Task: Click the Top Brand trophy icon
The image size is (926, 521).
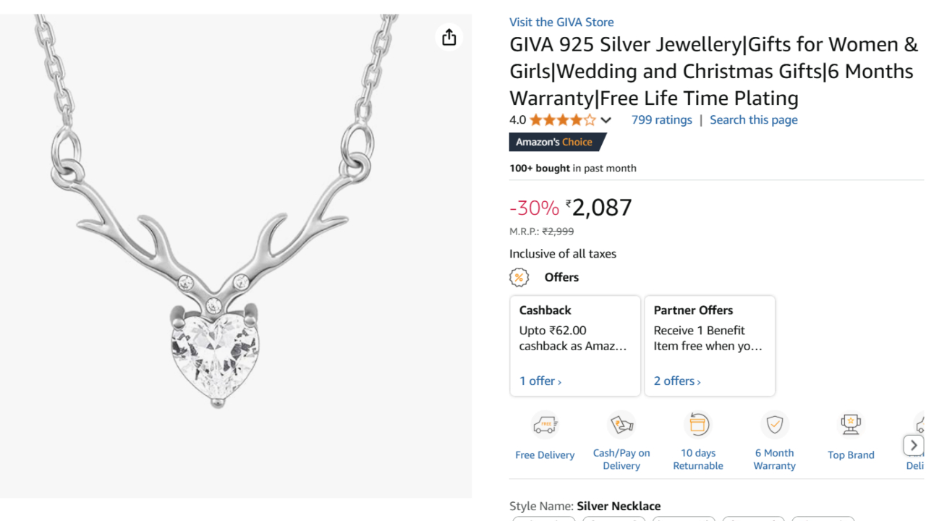Action: [851, 425]
